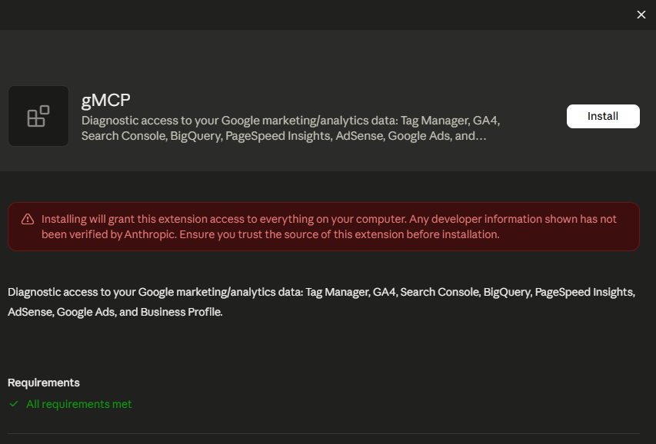Select the gMCP extension title
Image resolution: width=656 pixels, height=444 pixels.
(106, 100)
